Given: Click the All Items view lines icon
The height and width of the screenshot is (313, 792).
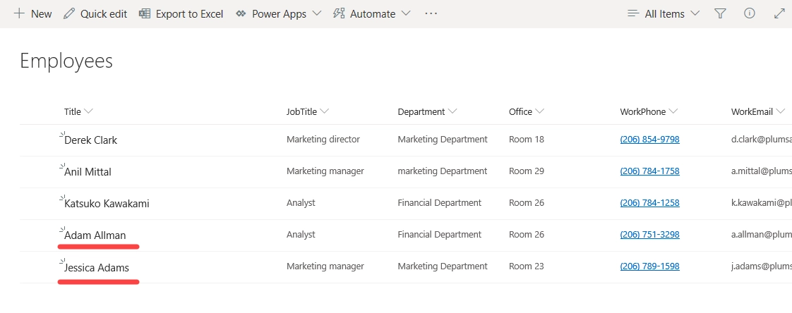Looking at the screenshot, I should (x=633, y=13).
